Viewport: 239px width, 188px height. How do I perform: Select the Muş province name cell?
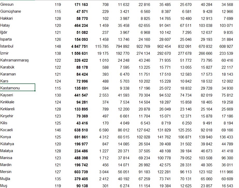[4, 186]
